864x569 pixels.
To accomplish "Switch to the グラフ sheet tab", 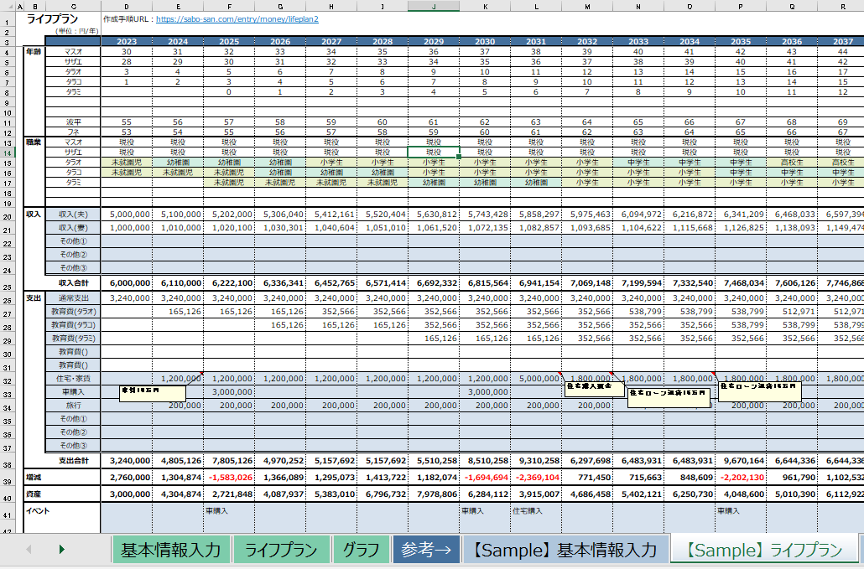I will pos(361,550).
